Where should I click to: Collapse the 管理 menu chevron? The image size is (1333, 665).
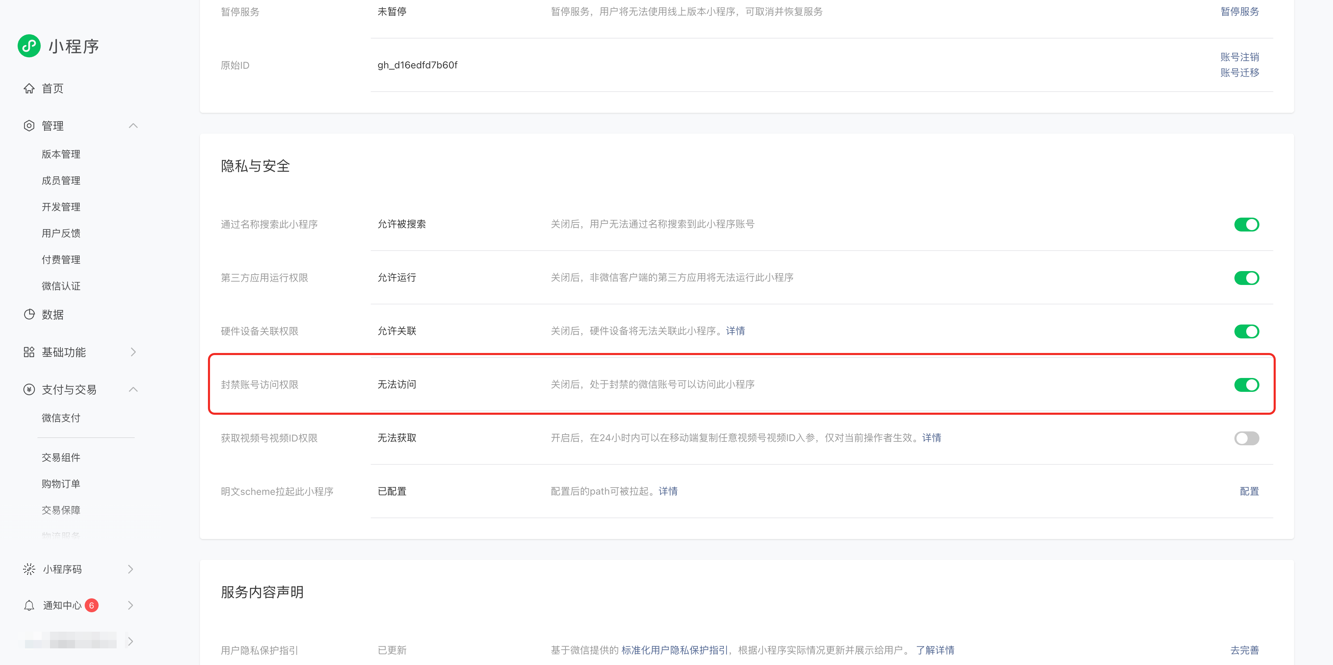133,126
